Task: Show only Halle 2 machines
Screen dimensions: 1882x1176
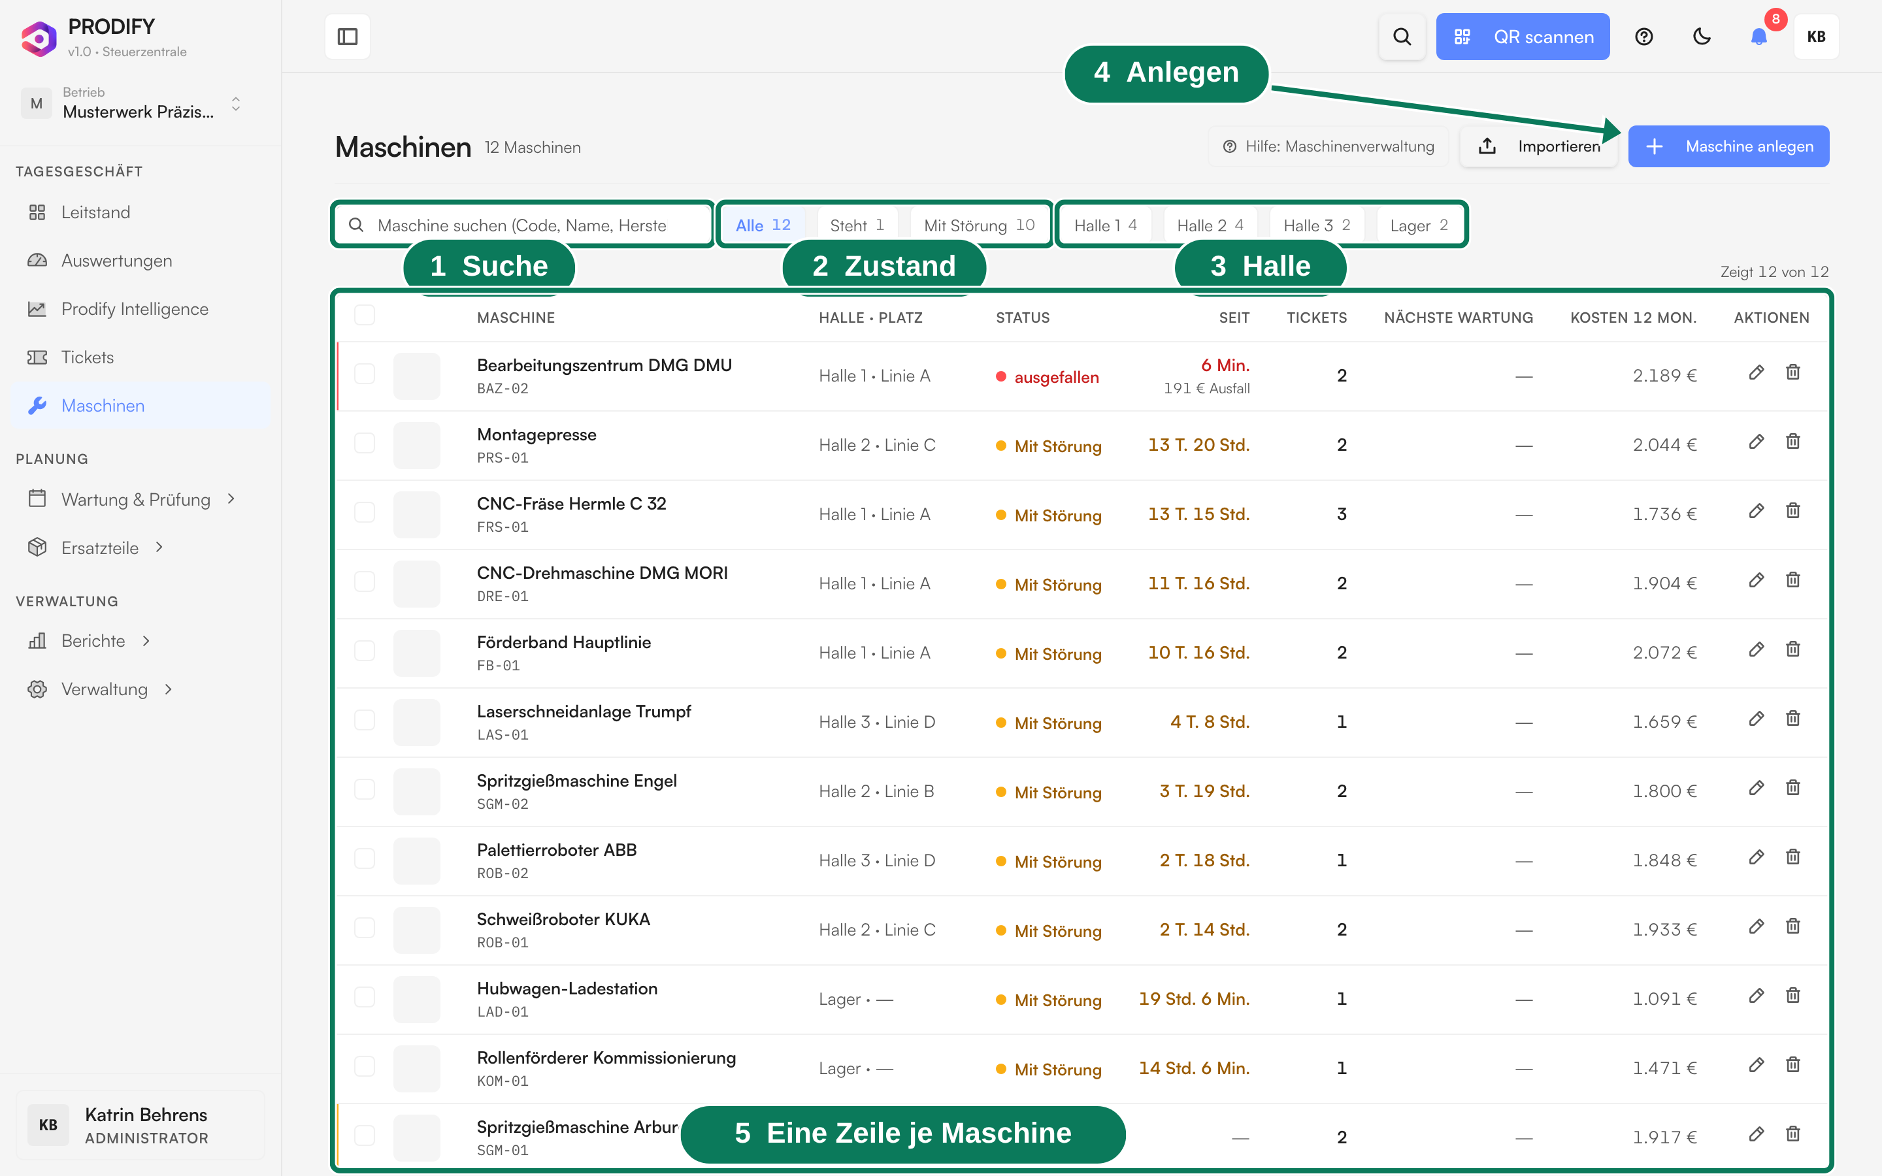Action: [1210, 225]
